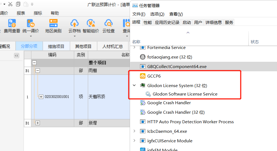Select the 天棚吊顶 name cell
Image resolution: width=277 pixels, height=151 pixels.
coord(109,97)
